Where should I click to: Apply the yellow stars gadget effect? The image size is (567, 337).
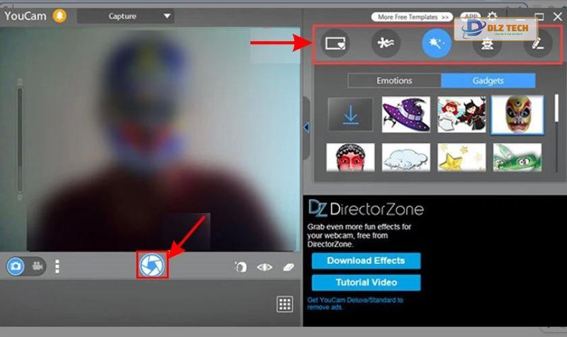[x=462, y=158]
